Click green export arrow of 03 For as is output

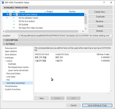(x=14, y=21)
